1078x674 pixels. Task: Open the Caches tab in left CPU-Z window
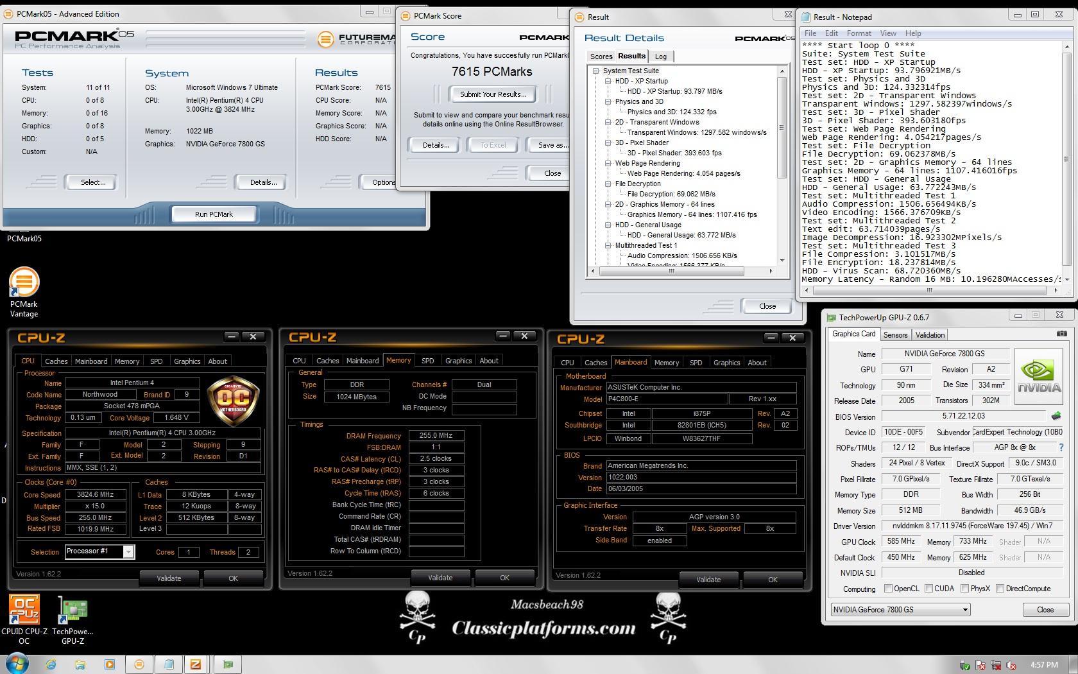pos(56,361)
